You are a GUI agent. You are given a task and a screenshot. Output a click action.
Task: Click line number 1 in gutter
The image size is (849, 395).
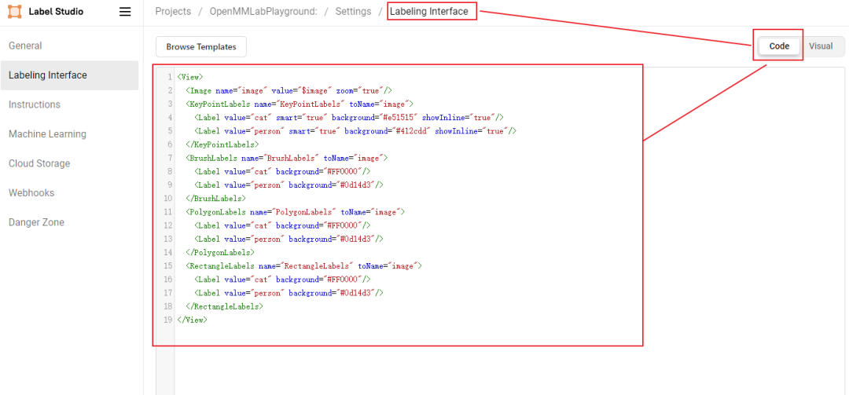[x=170, y=77]
